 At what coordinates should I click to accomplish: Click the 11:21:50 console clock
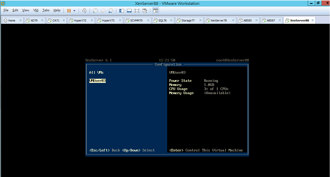[x=167, y=60]
